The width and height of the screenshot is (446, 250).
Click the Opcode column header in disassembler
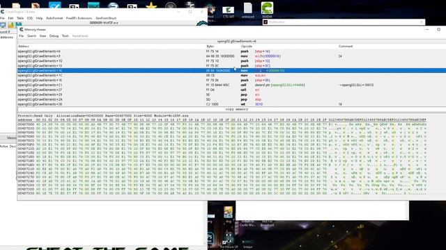(x=246, y=47)
